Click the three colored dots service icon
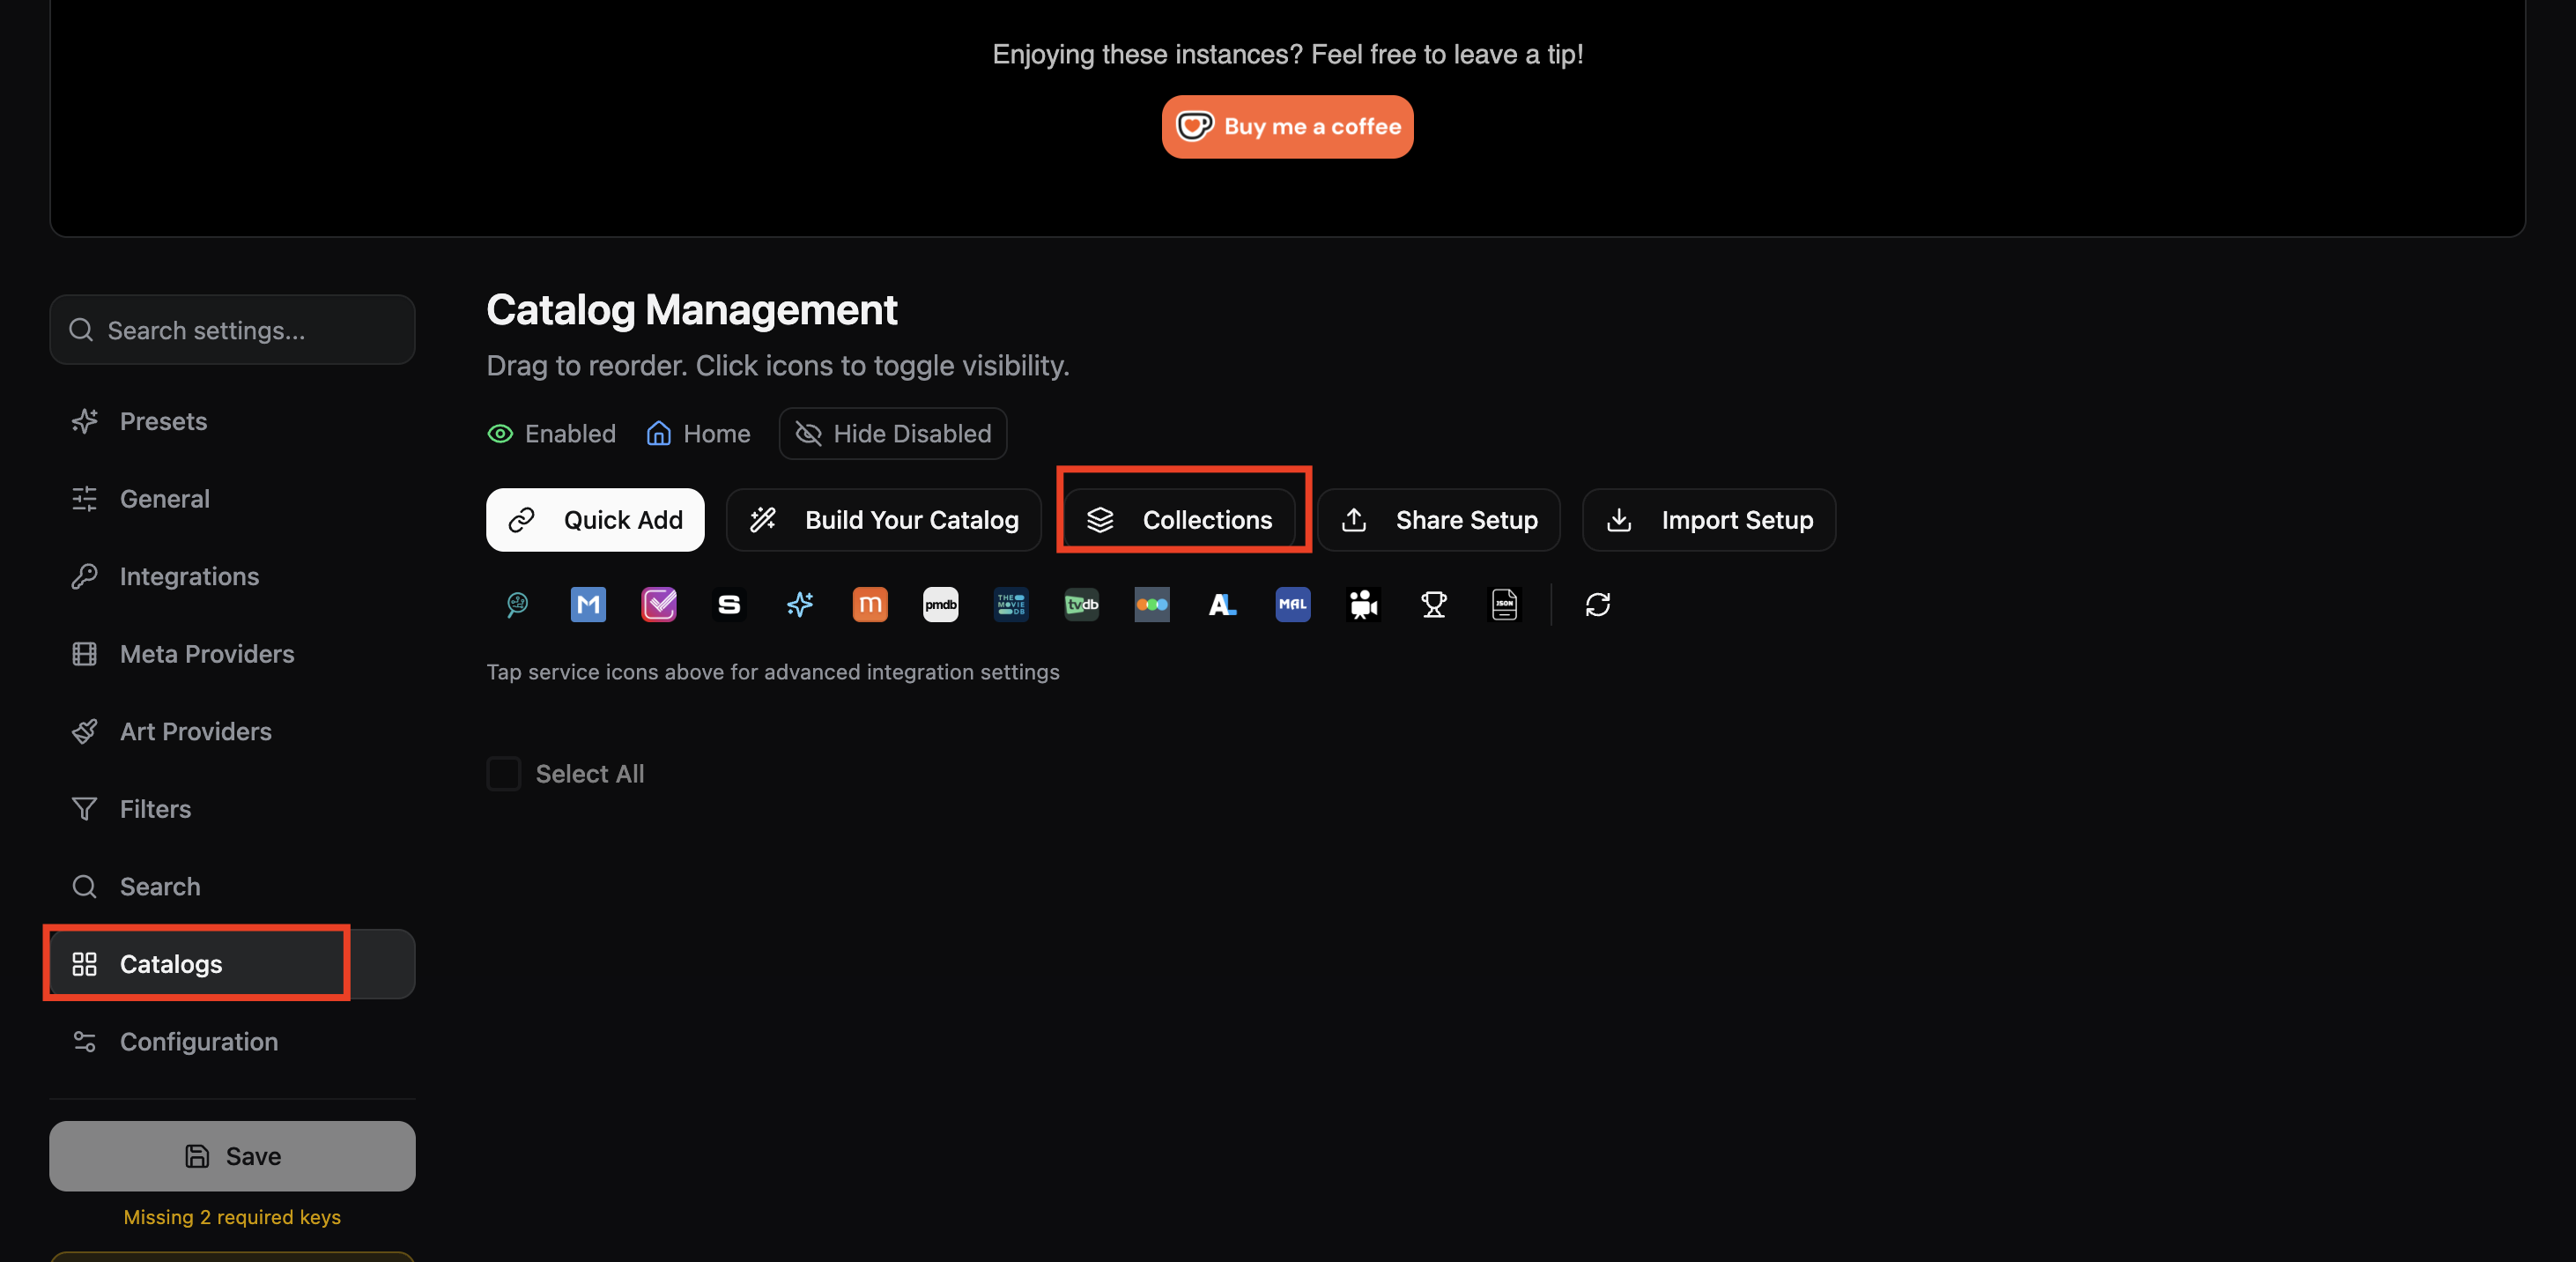This screenshot has height=1262, width=2576. [1152, 604]
